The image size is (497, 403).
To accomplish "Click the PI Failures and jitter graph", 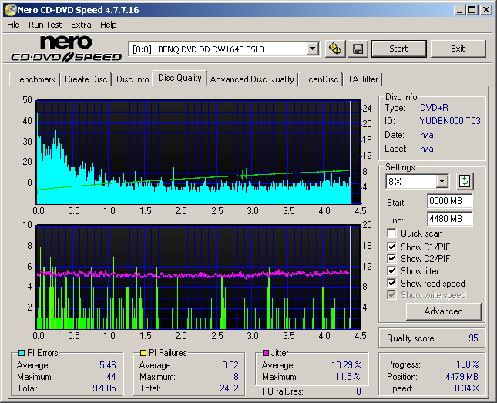I will (198, 277).
